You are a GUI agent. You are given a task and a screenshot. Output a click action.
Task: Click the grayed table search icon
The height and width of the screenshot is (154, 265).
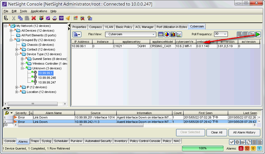(245, 34)
